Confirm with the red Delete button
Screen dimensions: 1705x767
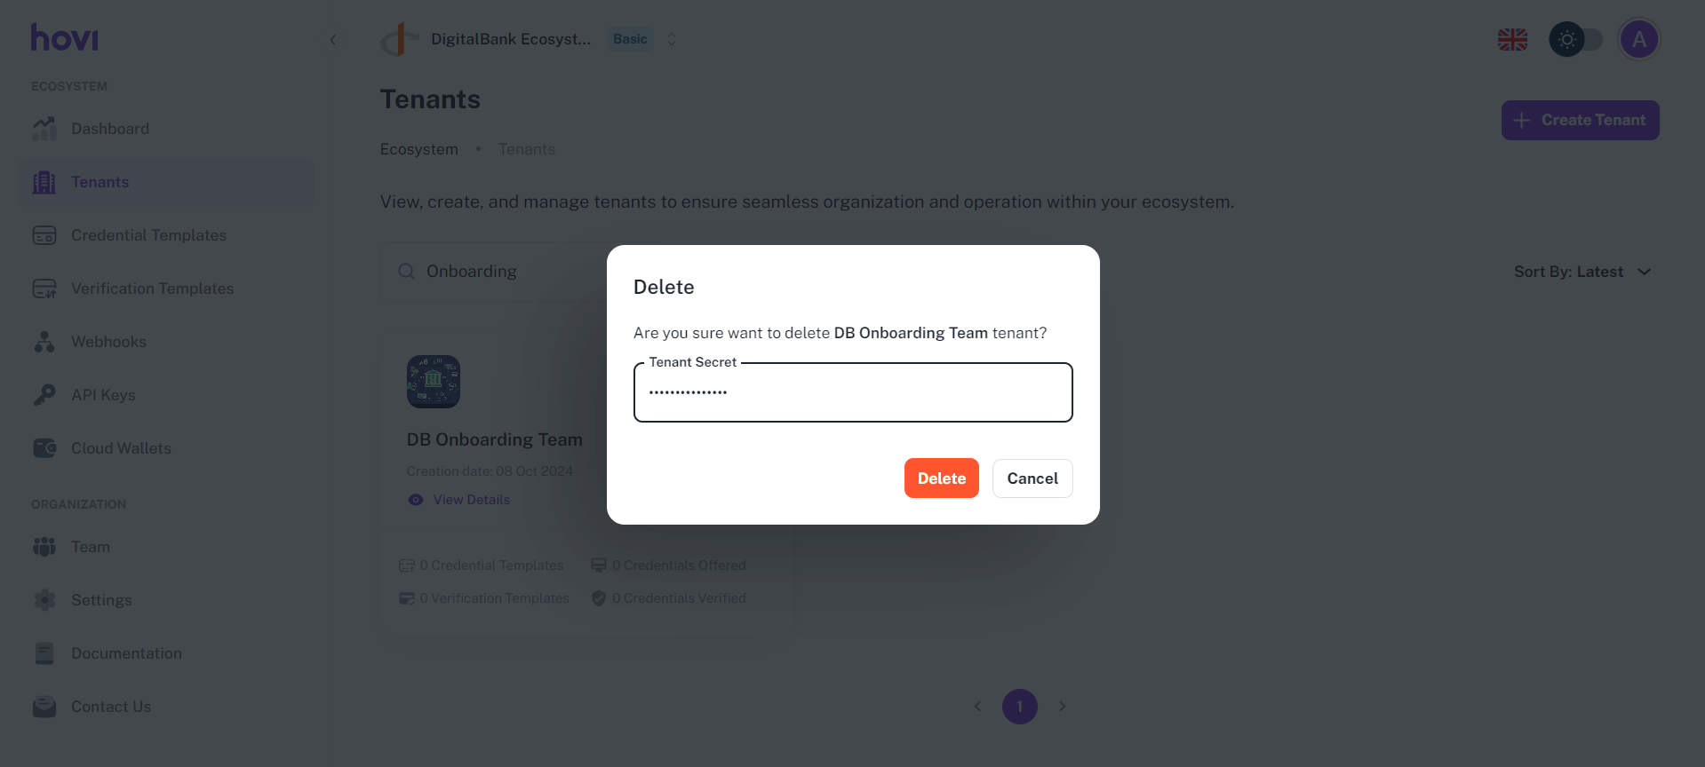(x=941, y=478)
